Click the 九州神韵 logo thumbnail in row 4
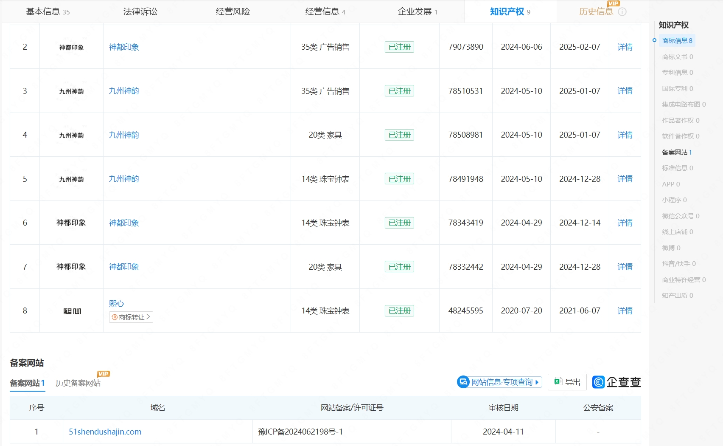Screen dimensions: 723x446 point(71,135)
